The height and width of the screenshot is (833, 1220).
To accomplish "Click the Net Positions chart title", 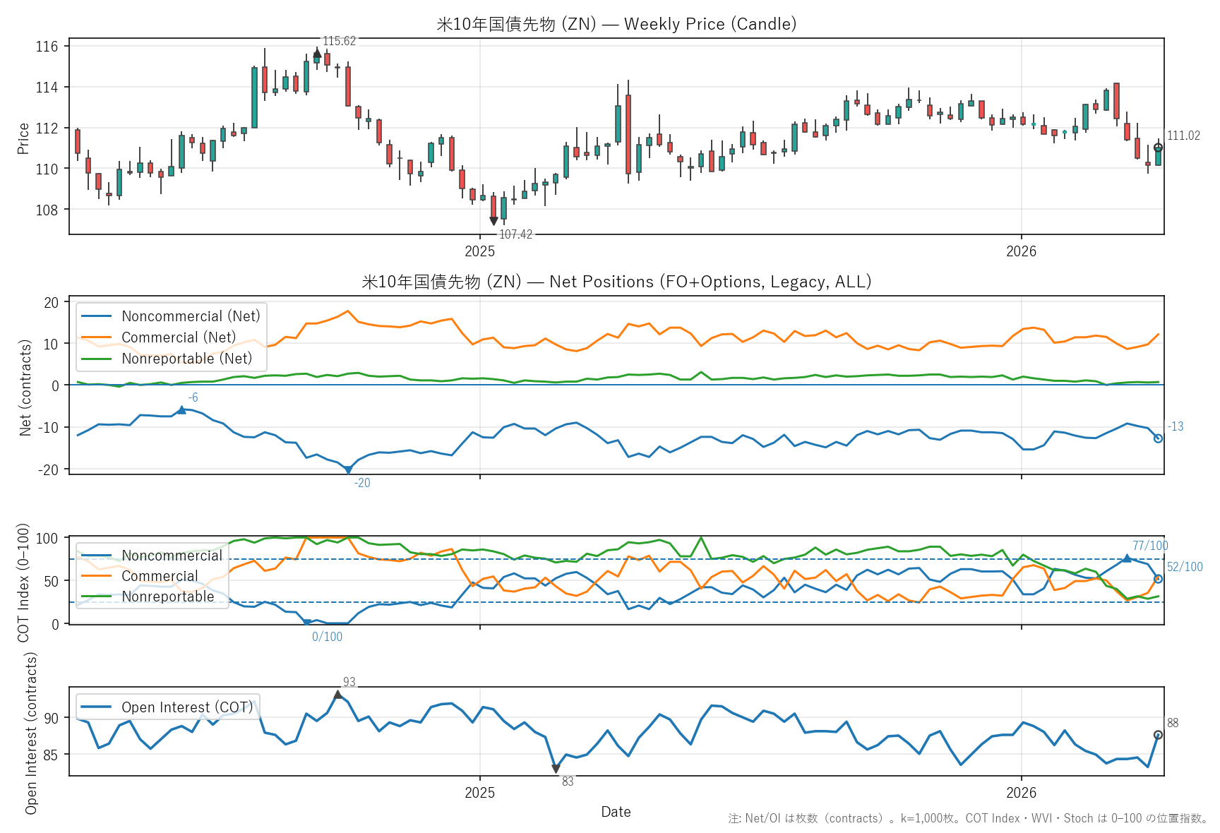I will [x=616, y=282].
